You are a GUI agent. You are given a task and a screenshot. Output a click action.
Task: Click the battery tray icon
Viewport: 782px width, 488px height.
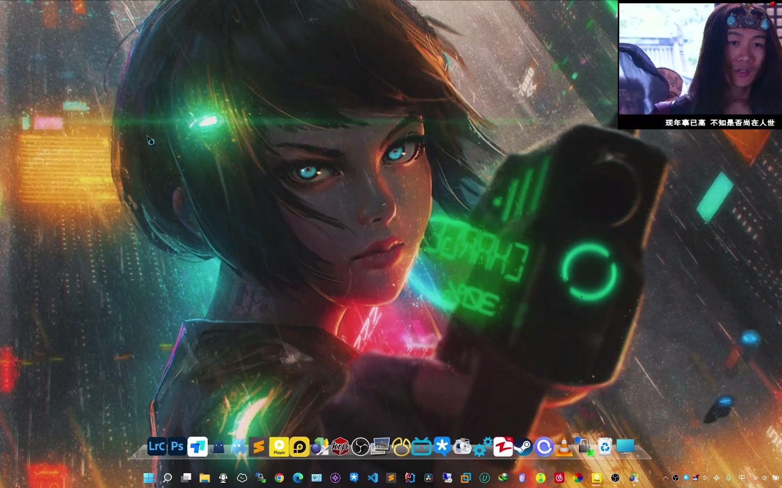click(776, 478)
